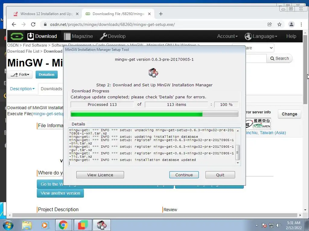Screen dimensions: 309x231
Task: Click the volume speaker tray icon
Action: pos(279,225)
